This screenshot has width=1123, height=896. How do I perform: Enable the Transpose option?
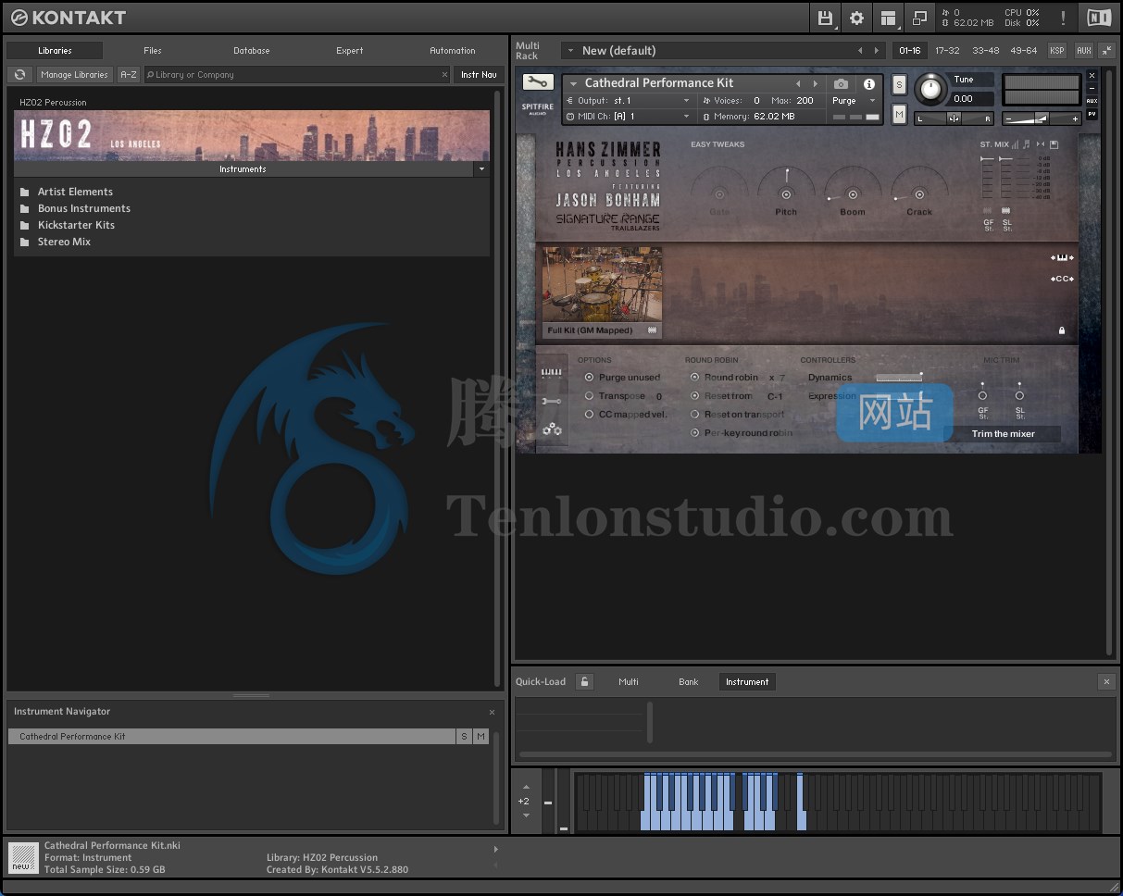point(589,396)
